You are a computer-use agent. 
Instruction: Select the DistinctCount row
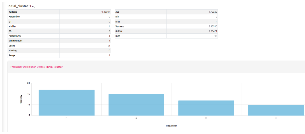pos(59,41)
